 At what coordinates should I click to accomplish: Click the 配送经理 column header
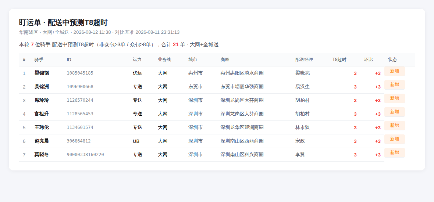pos(304,60)
